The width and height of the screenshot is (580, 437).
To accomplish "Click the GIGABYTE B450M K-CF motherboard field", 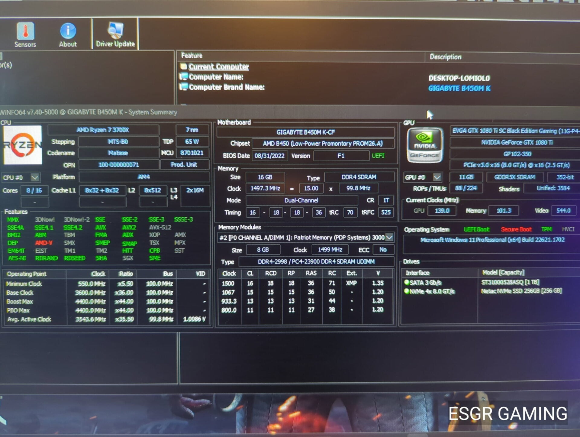I will pyautogui.click(x=306, y=132).
